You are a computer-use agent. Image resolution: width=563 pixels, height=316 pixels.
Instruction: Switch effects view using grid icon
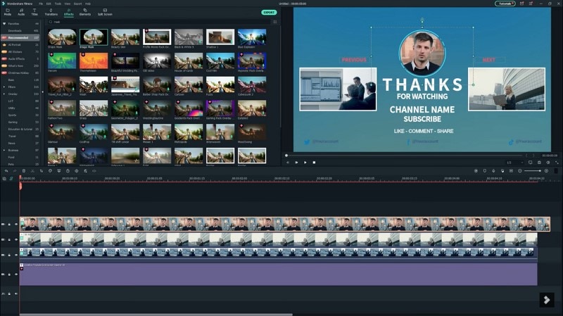[x=275, y=22]
